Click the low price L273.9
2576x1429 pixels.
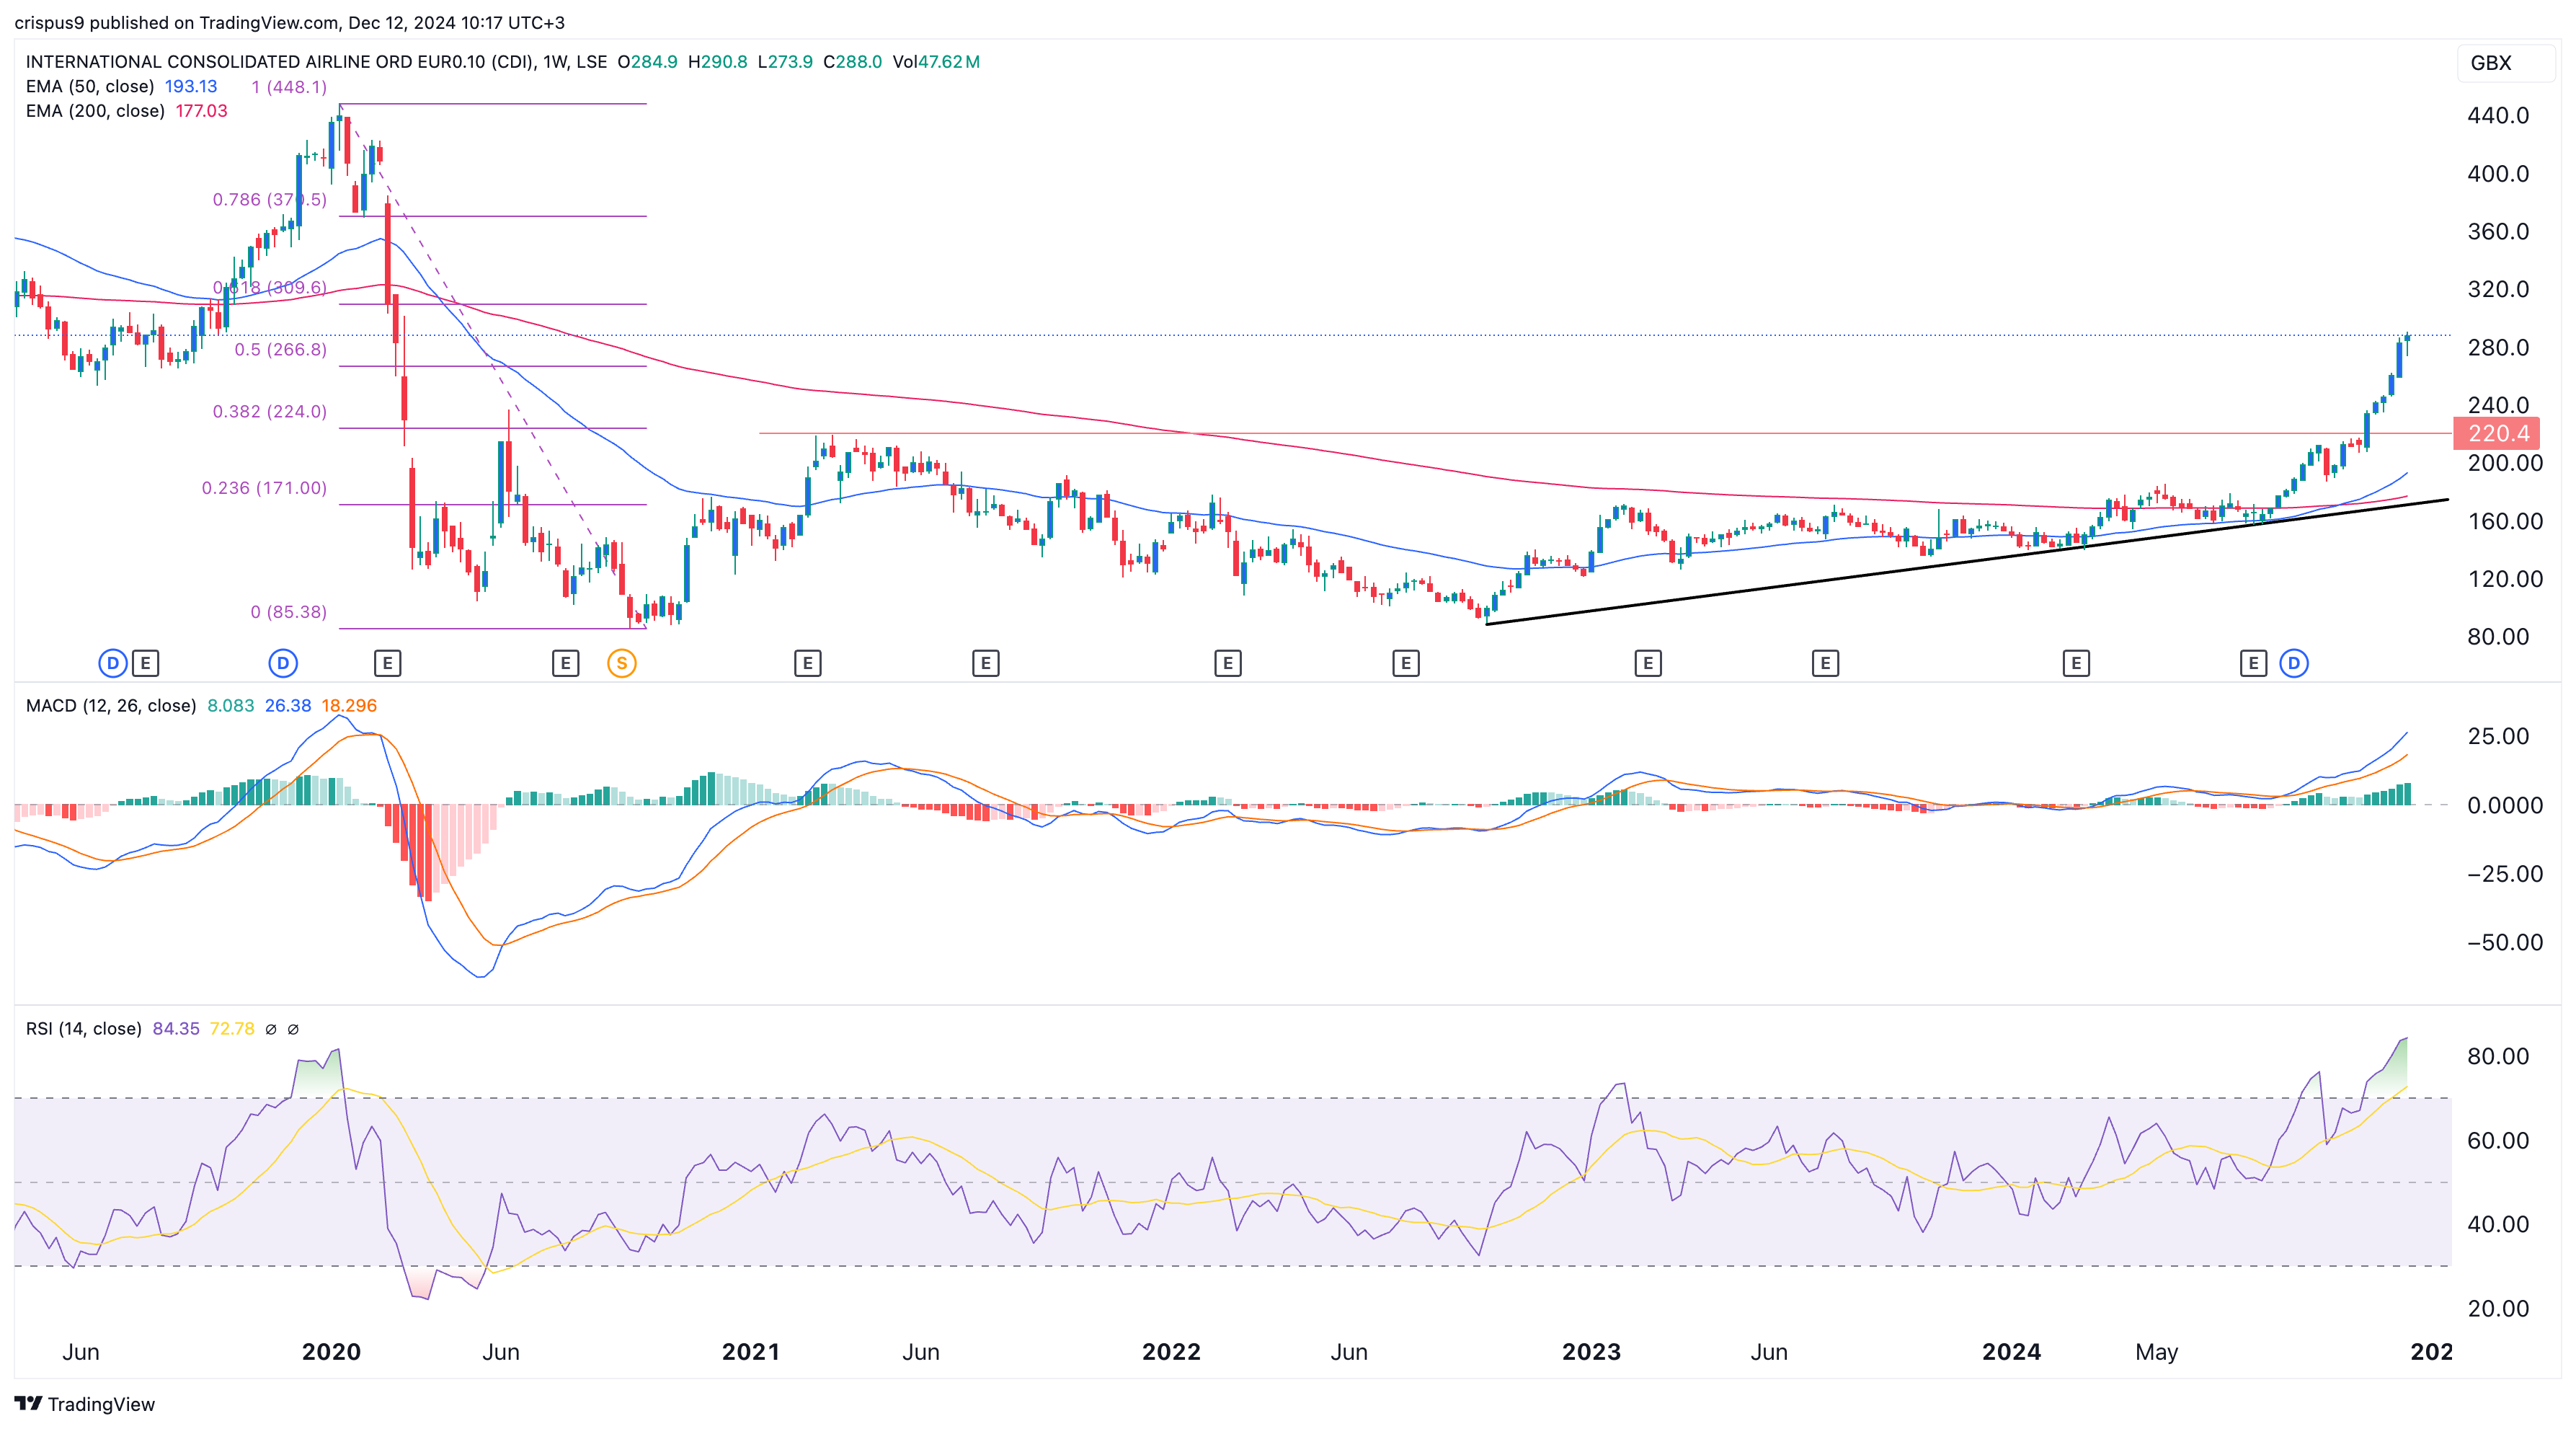tap(785, 62)
